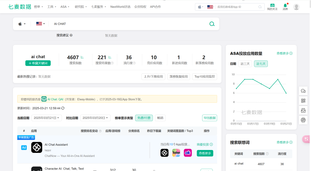
Task: Open Apple platform dropdown in keyword search
Action: 22,24
